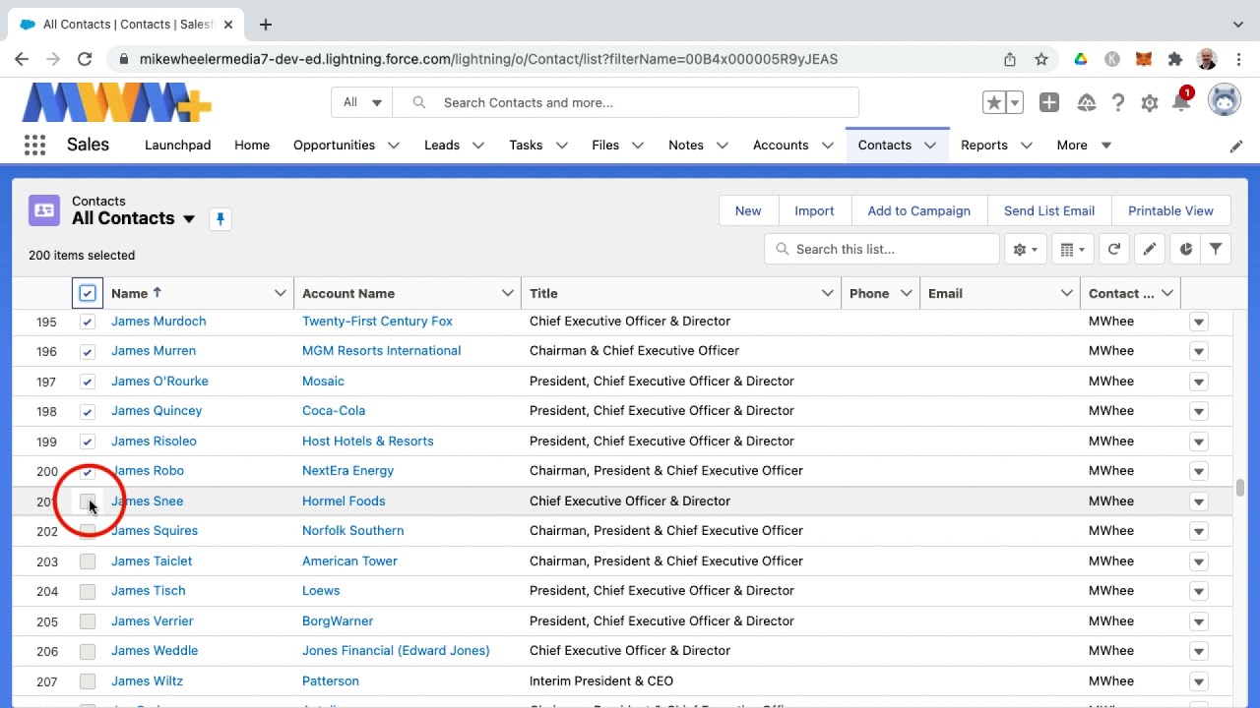Expand the Opportunities tab dropdown
Viewport: 1260px width, 708px height.
[394, 146]
